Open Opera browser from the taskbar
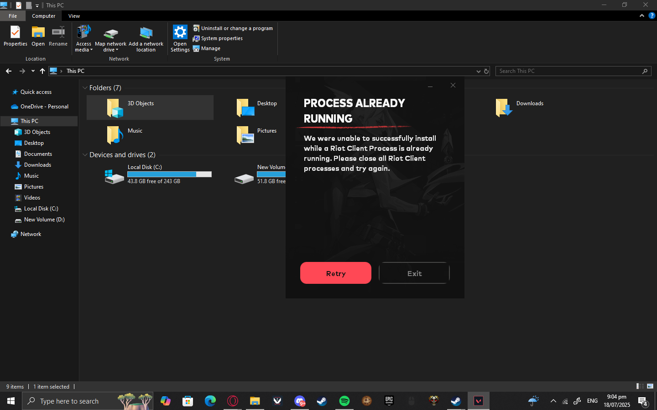Image resolution: width=657 pixels, height=410 pixels. (x=232, y=401)
